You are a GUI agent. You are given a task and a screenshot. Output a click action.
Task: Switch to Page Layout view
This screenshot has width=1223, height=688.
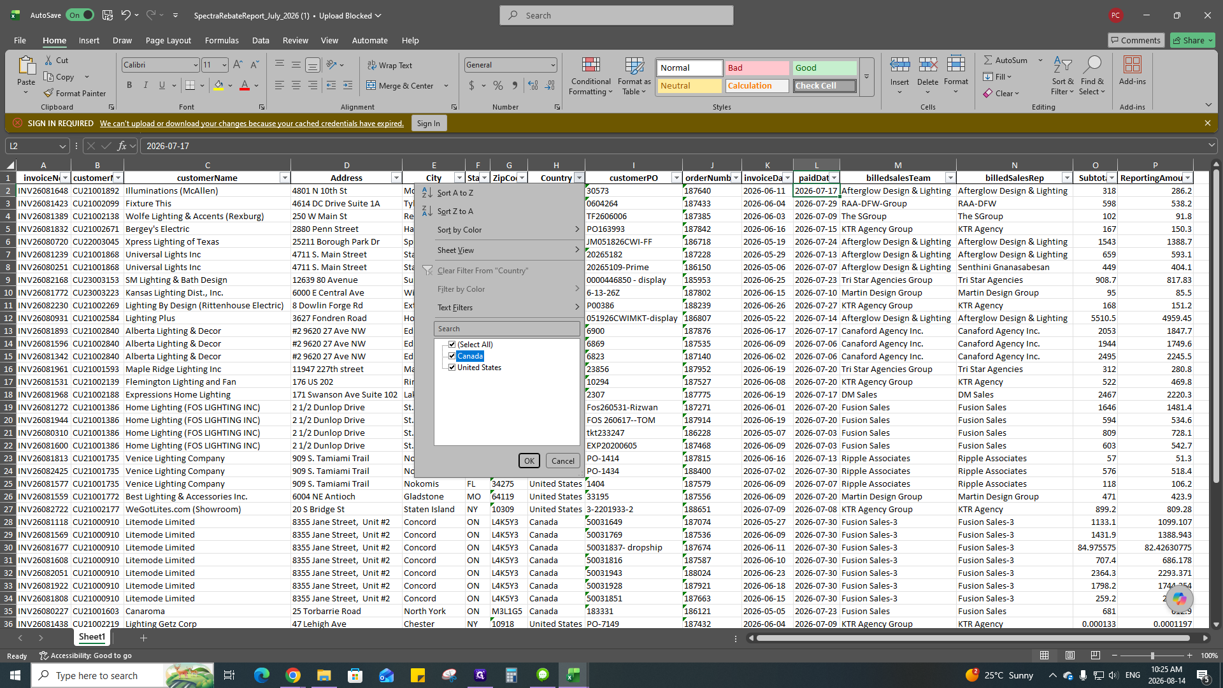pyautogui.click(x=1070, y=656)
